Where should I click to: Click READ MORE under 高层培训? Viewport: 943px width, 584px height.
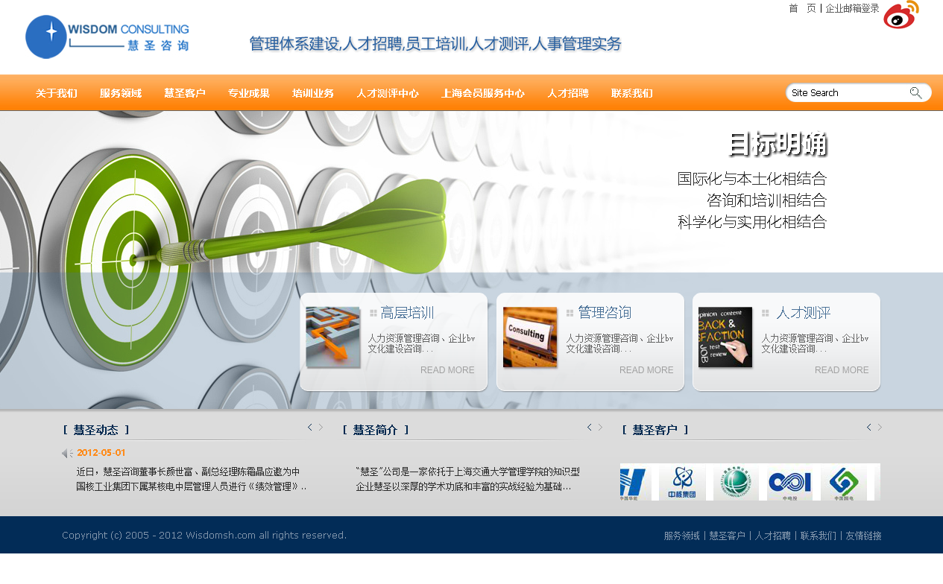pyautogui.click(x=447, y=370)
